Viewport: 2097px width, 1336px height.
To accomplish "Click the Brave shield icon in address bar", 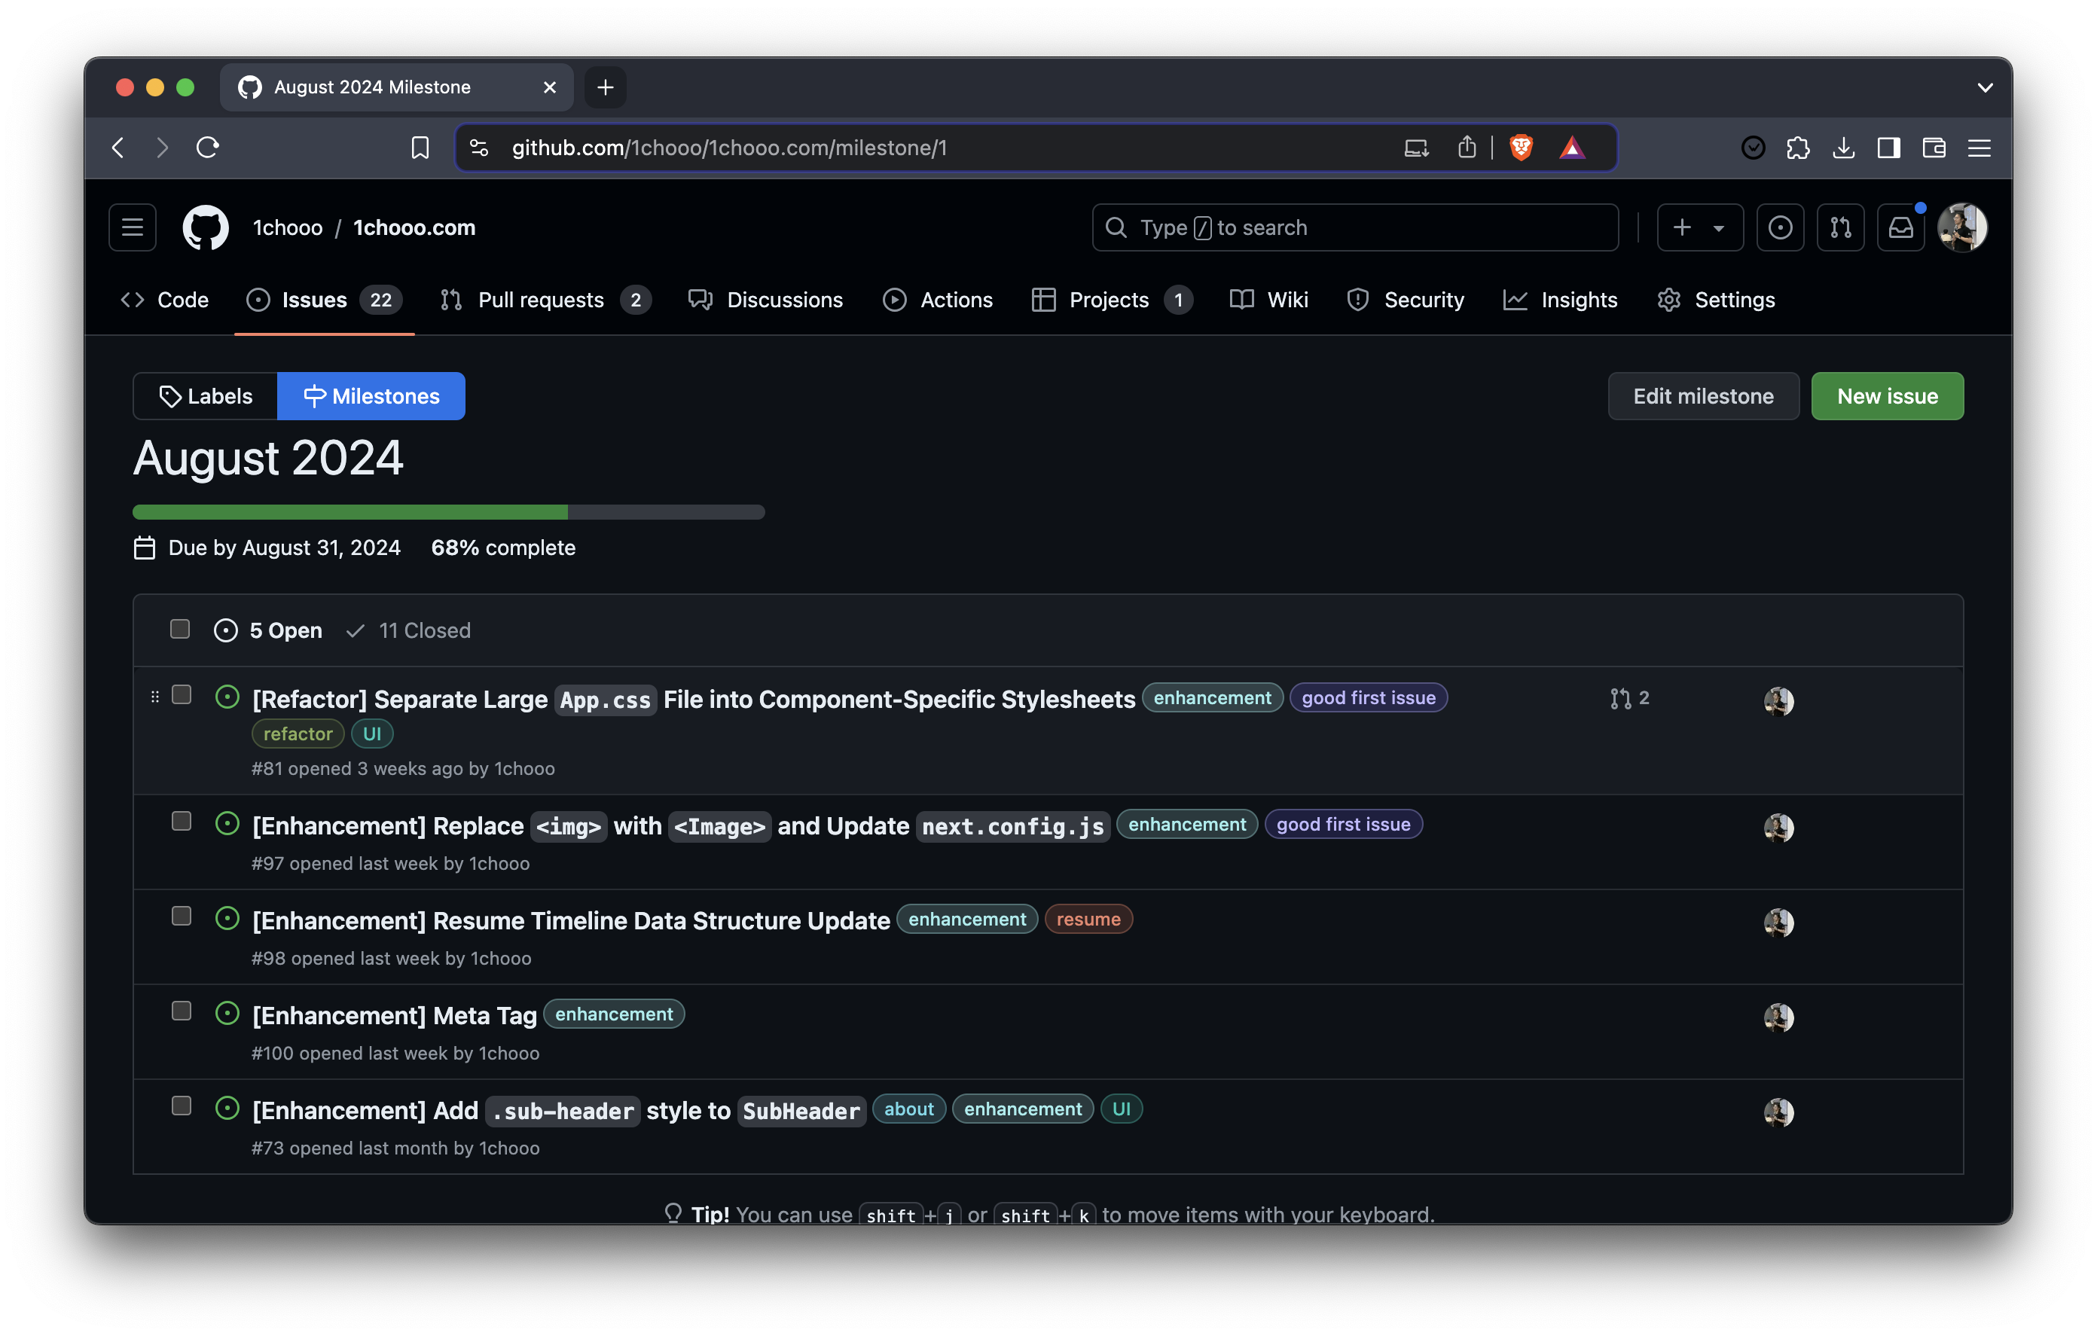I will 1521,147.
